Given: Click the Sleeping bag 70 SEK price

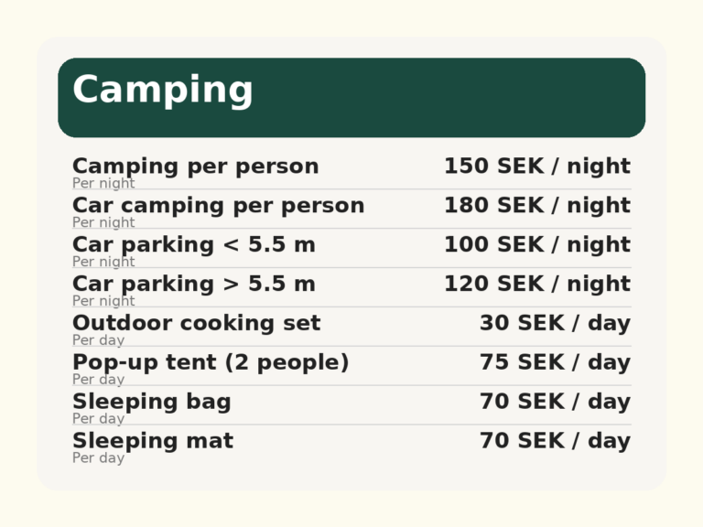Looking at the screenshot, I should 554,402.
